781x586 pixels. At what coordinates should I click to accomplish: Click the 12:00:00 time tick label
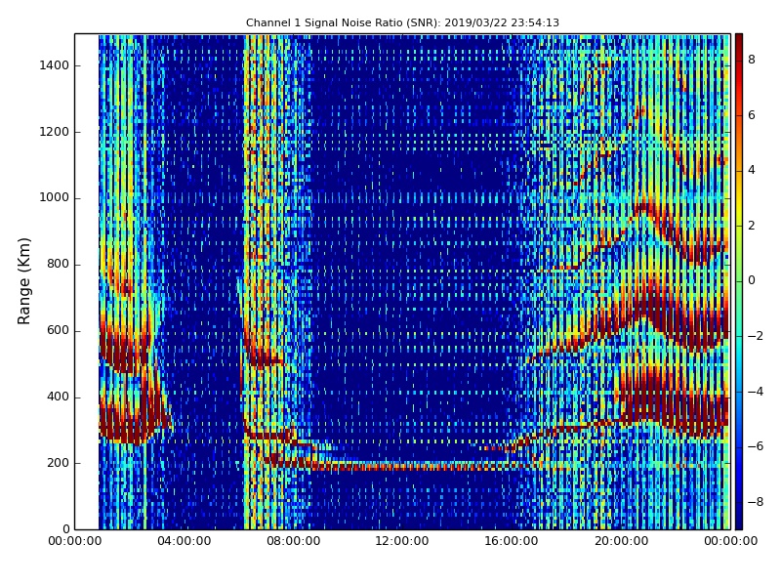click(x=402, y=541)
